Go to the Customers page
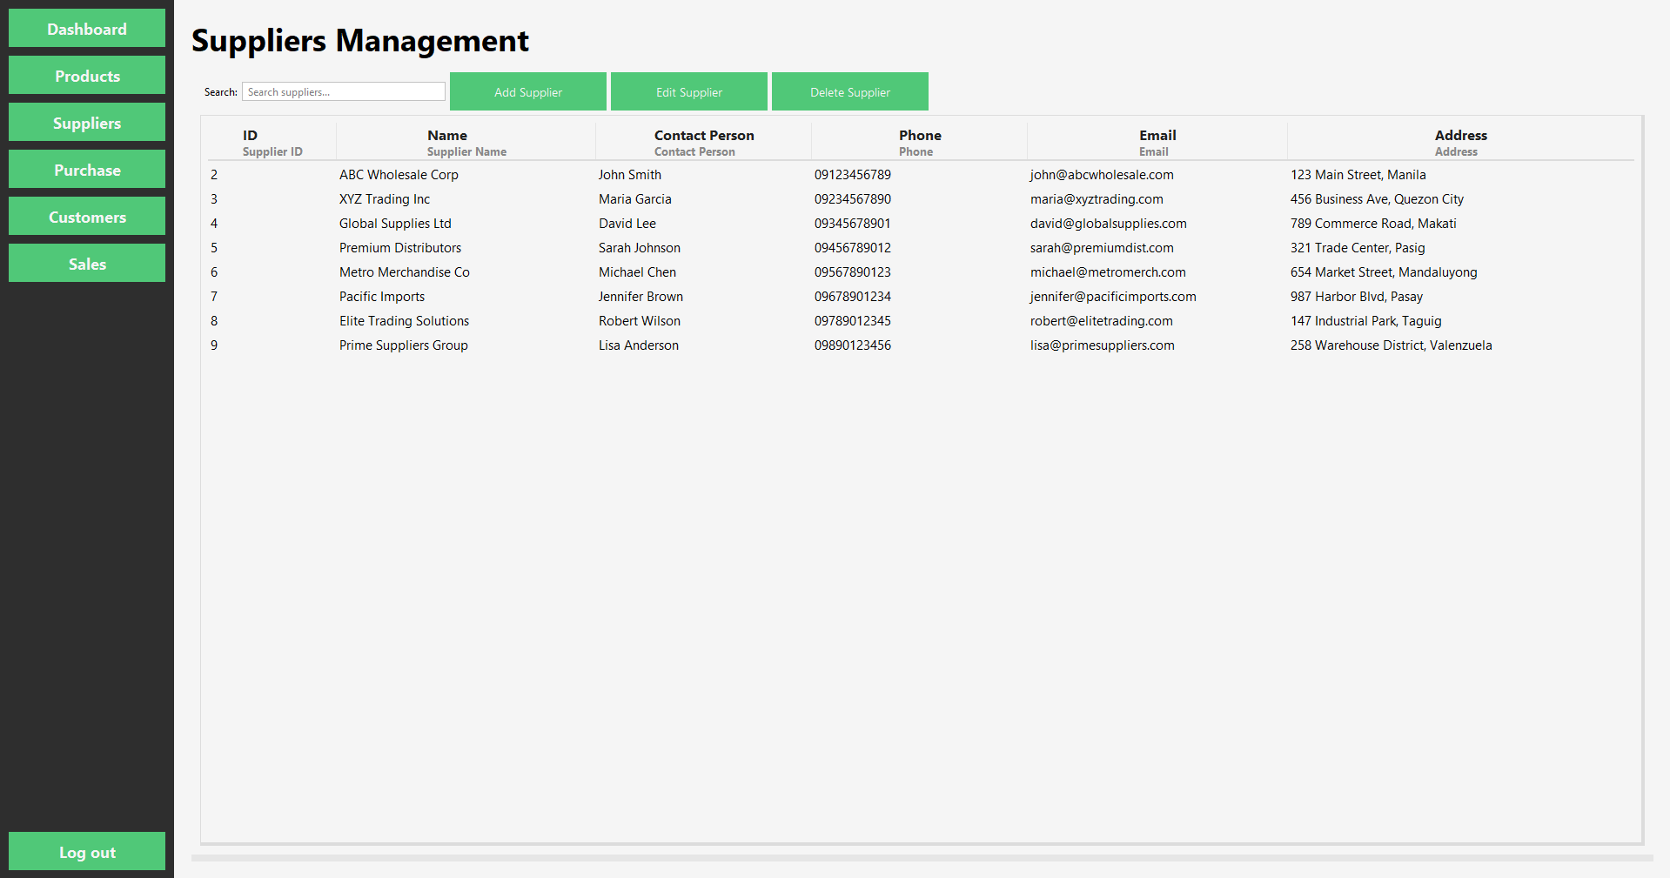Image resolution: width=1670 pixels, height=878 pixels. click(x=86, y=216)
